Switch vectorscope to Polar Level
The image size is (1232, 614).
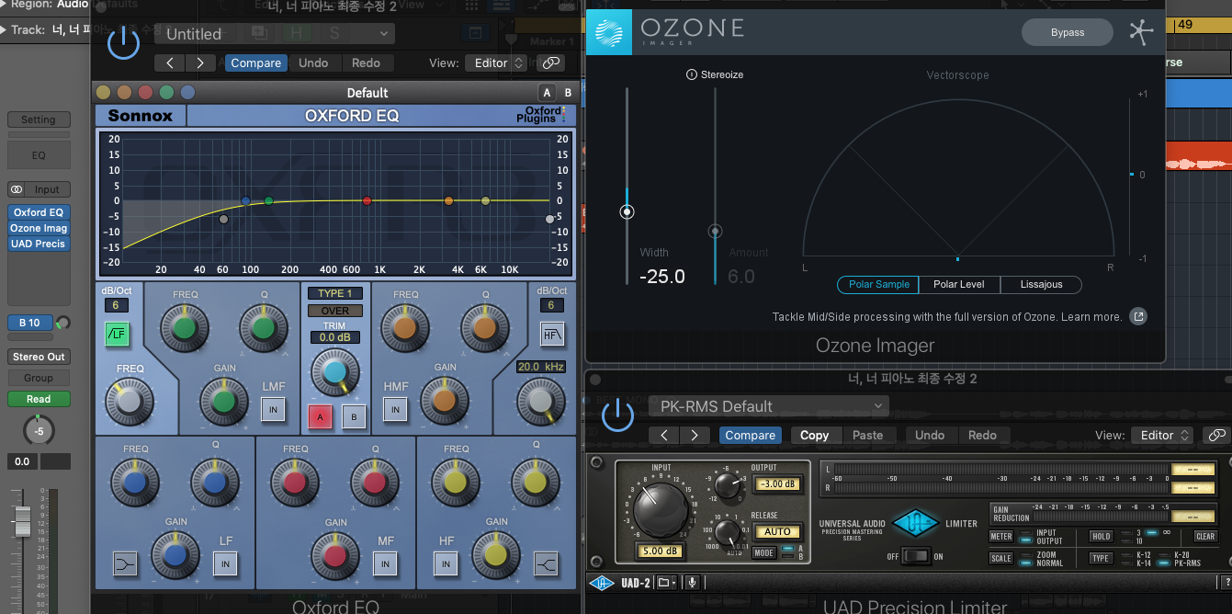959,284
